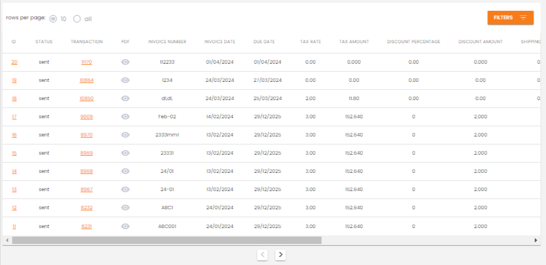Click the Status column header
The width and height of the screenshot is (546, 265).
pos(44,42)
